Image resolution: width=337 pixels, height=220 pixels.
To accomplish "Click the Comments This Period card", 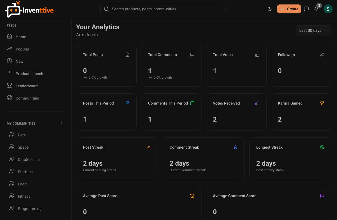I will [171, 112].
